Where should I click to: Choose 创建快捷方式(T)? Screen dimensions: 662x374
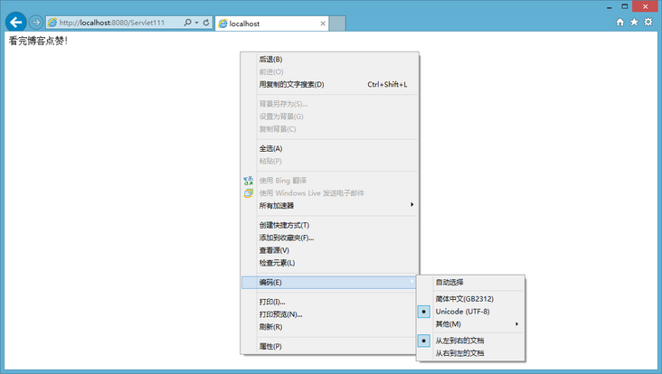pyautogui.click(x=329, y=225)
